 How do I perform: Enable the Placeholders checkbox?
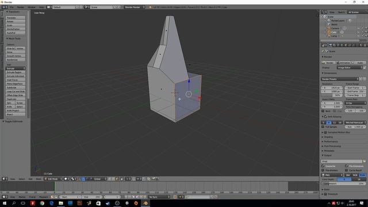point(323,170)
